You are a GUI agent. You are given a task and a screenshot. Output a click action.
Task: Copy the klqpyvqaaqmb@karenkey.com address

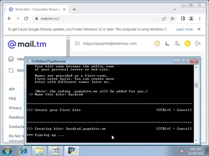point(110,43)
